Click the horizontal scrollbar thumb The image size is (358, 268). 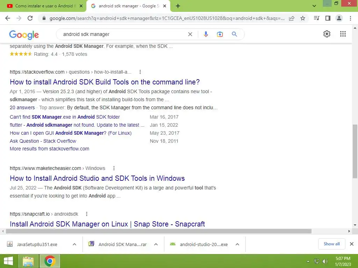tap(159, 231)
